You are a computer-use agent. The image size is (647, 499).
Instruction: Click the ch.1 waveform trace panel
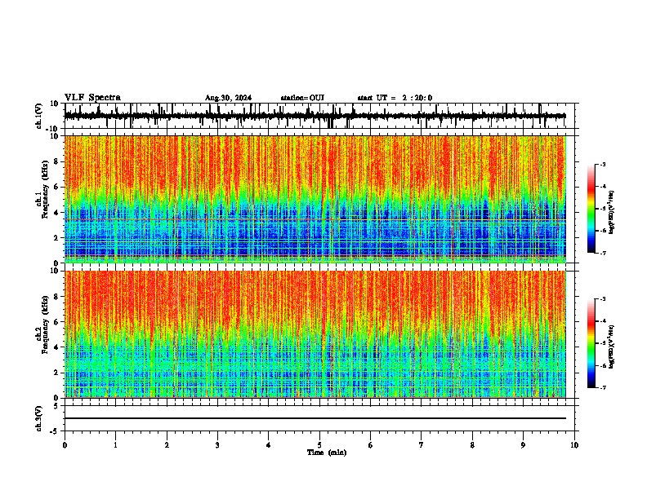[x=319, y=116]
